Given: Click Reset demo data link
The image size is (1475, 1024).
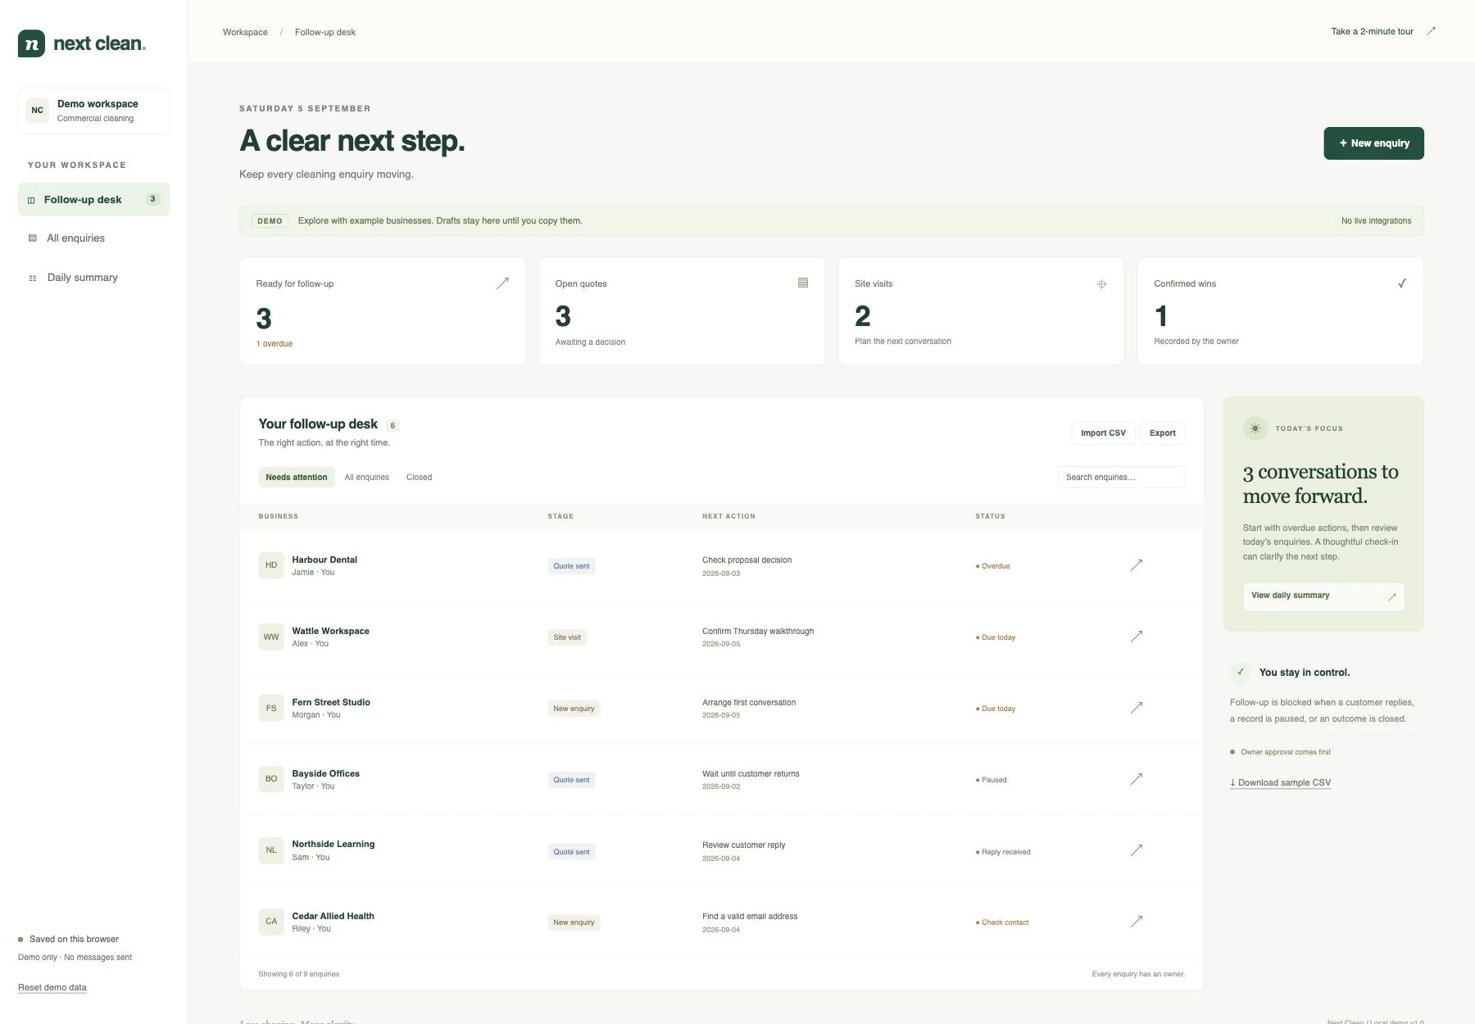Looking at the screenshot, I should (x=52, y=987).
